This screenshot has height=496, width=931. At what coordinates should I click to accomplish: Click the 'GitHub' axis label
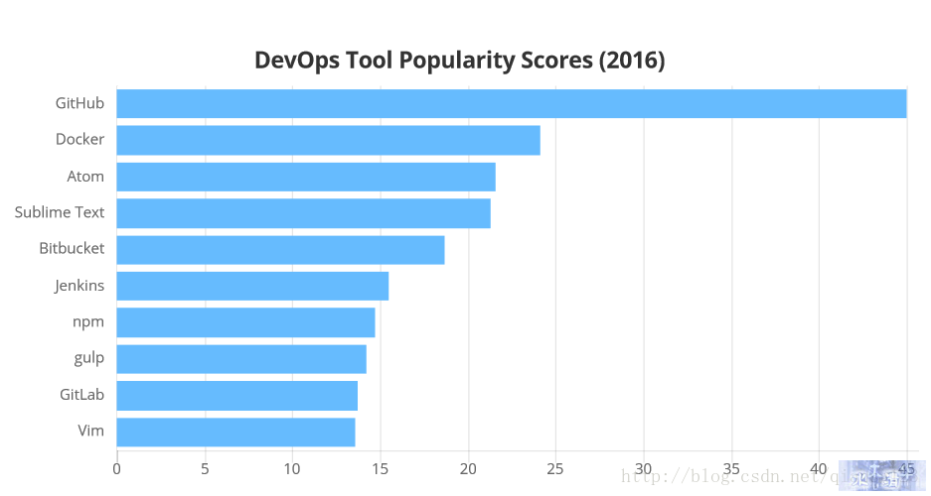pyautogui.click(x=79, y=103)
